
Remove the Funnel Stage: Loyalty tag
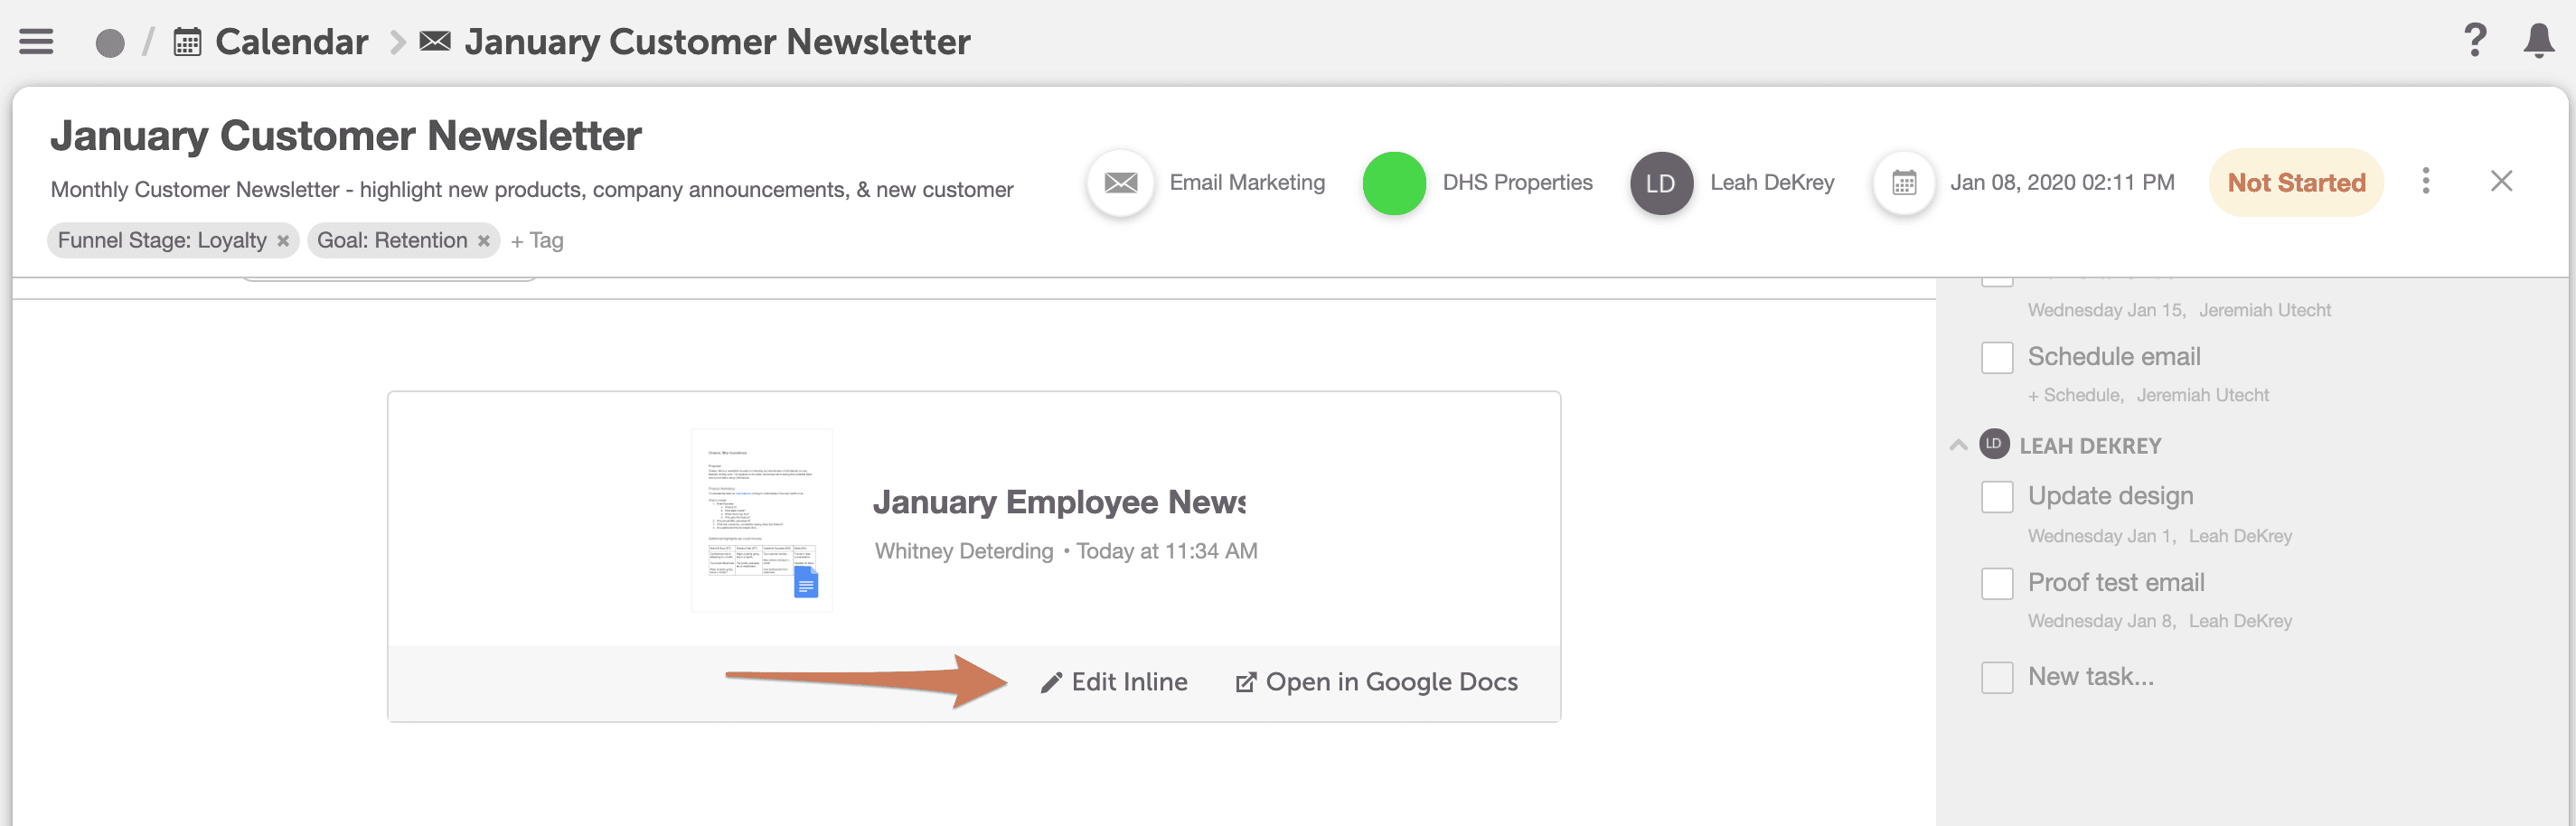click(283, 241)
